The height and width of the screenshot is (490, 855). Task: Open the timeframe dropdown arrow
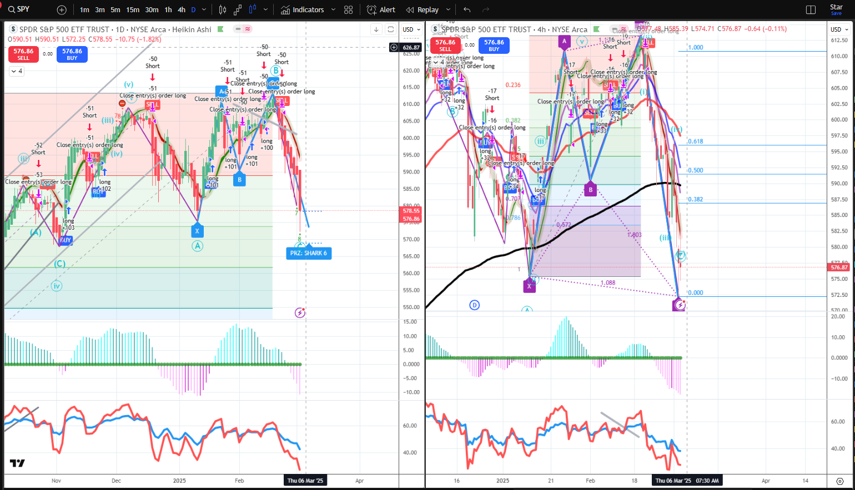pos(204,10)
